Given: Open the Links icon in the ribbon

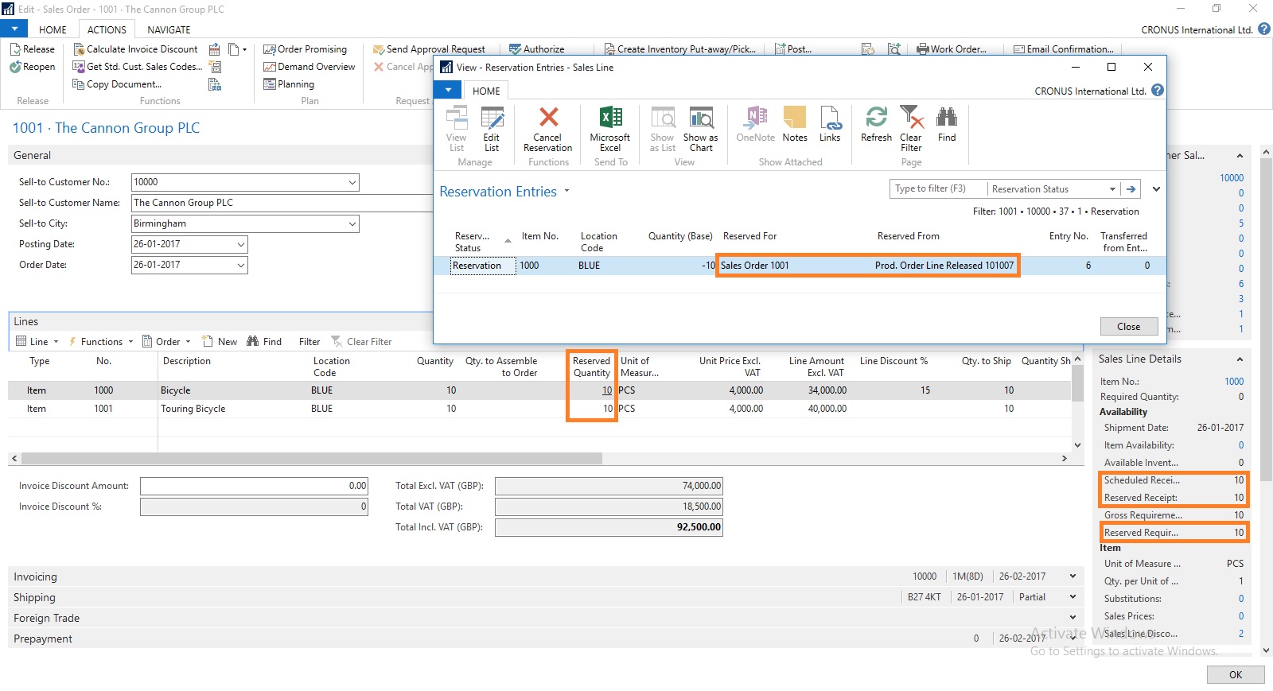Looking at the screenshot, I should (x=830, y=118).
